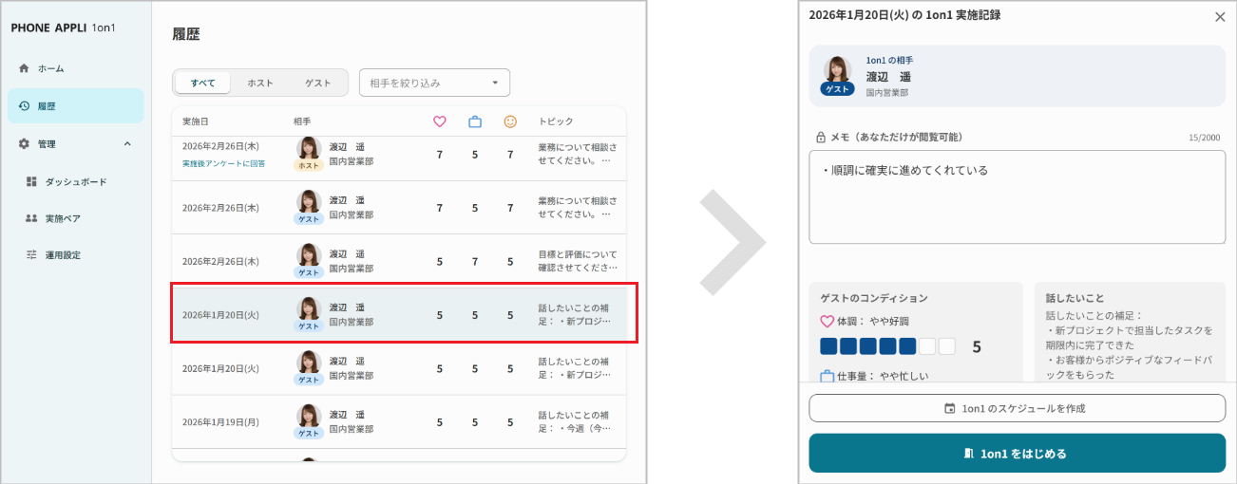
Task: Click the ゲストのコンディション heading
Action: click(x=874, y=298)
